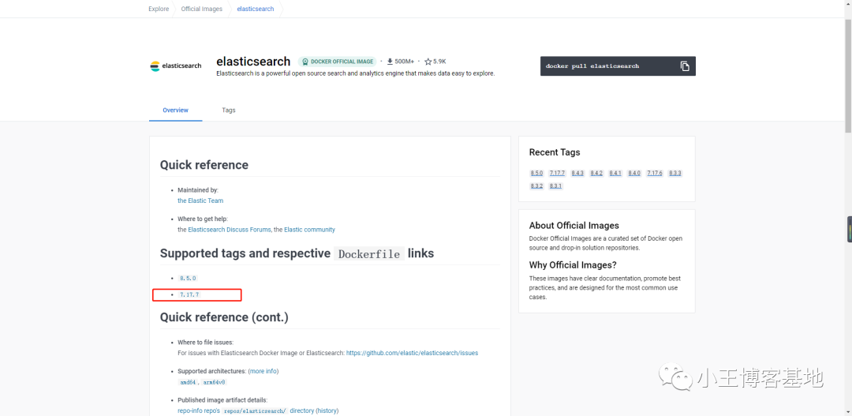Select the 7.17.6 recent tag
Viewport: 852px width, 416px height.
pyautogui.click(x=655, y=174)
